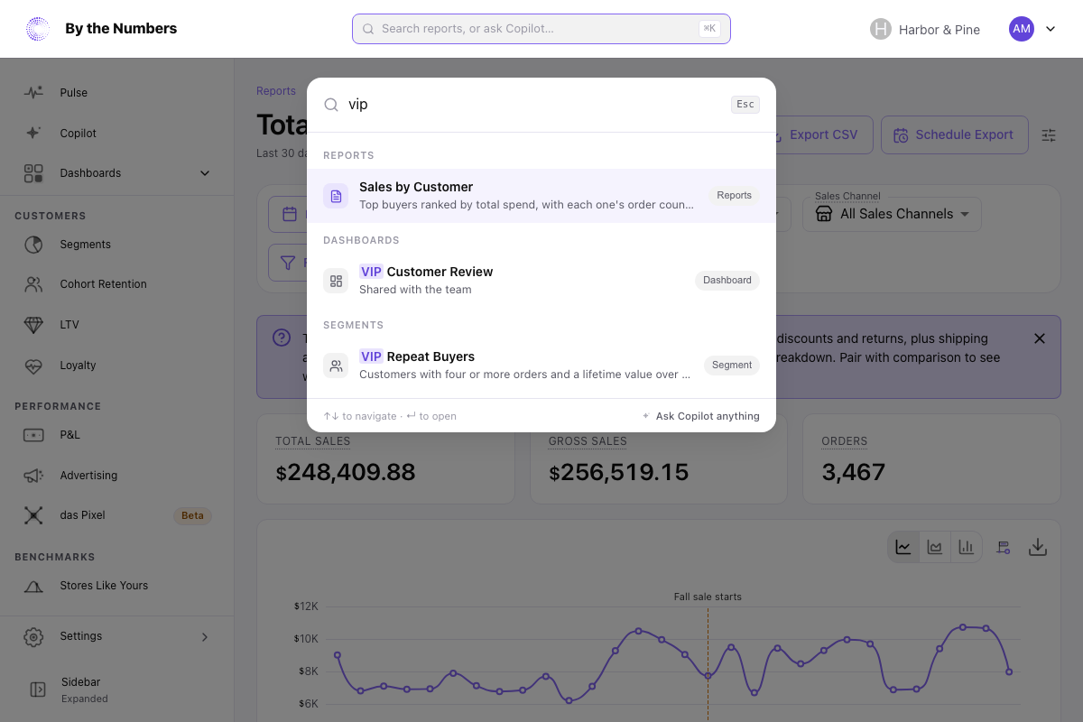Click the Schedule Export button
Screen dimensions: 1083x722
(954, 135)
